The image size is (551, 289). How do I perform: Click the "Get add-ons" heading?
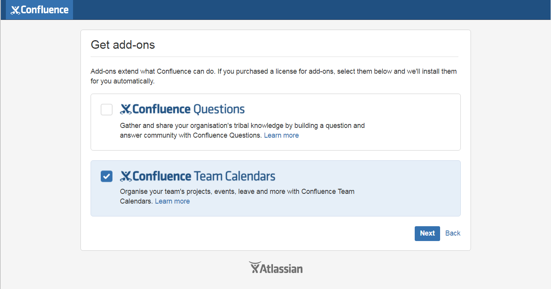[123, 45]
